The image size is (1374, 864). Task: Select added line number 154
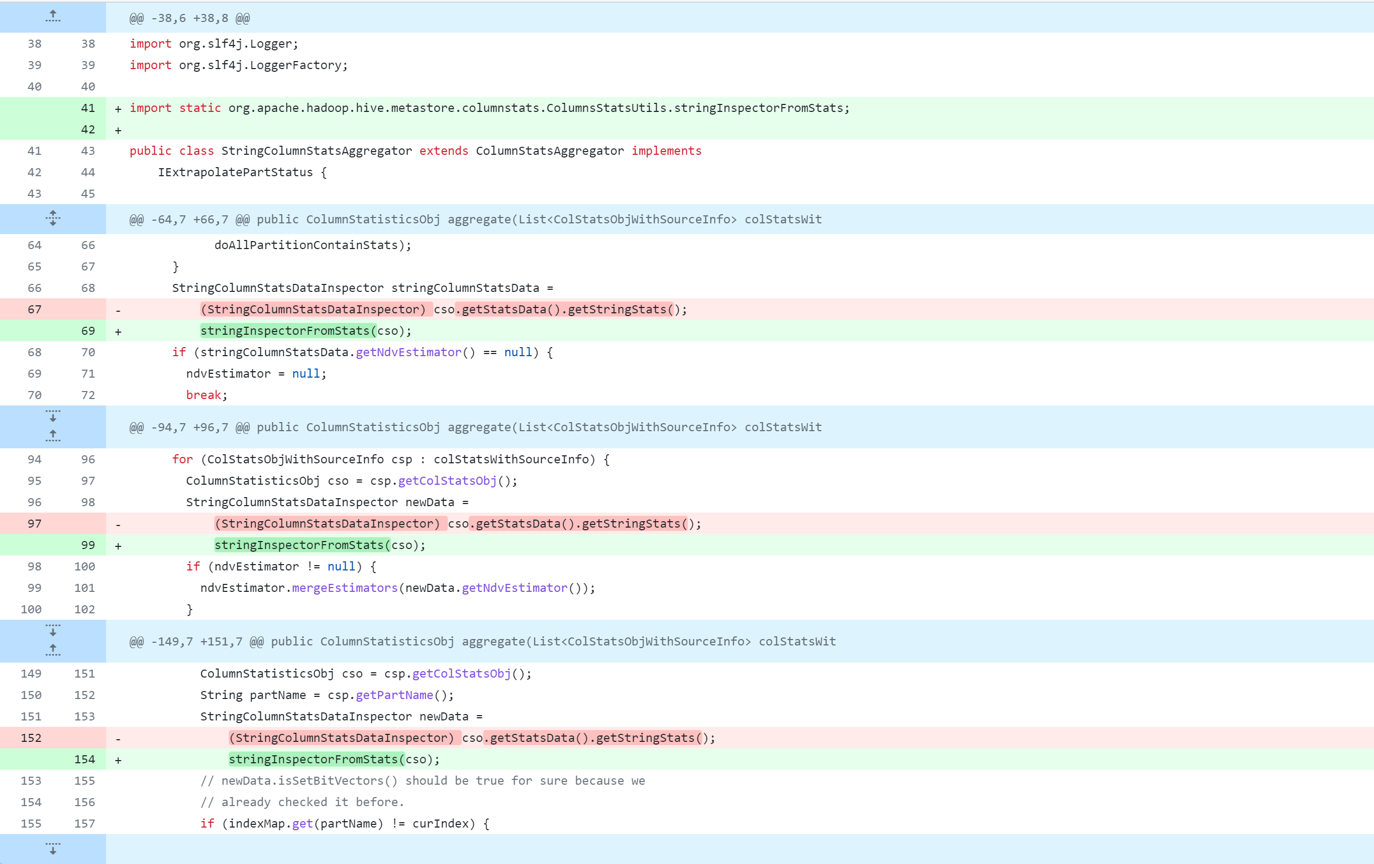[x=85, y=760]
